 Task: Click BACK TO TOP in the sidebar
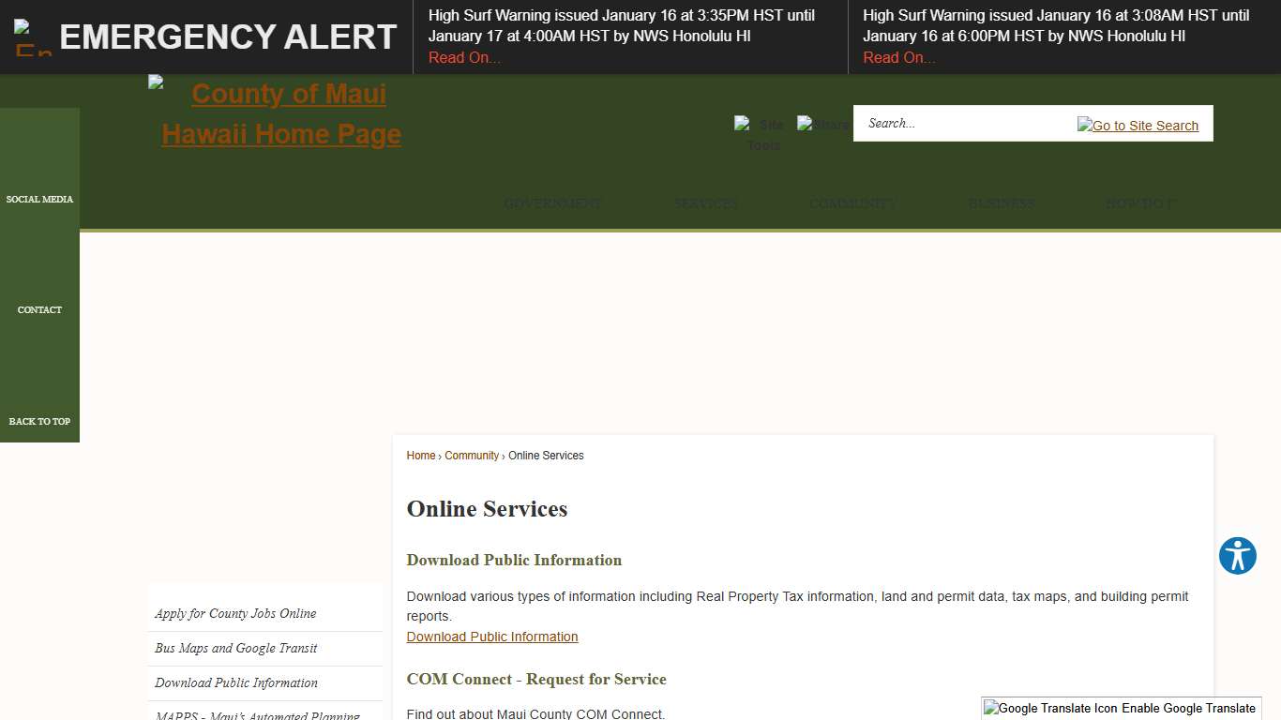(39, 421)
